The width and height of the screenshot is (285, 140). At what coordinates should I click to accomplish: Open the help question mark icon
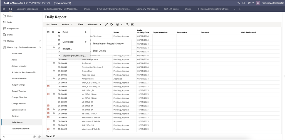249,3
